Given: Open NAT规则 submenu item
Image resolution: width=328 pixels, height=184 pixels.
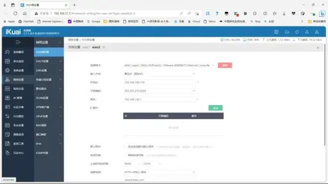Looking at the screenshot, I should (x=49, y=125).
